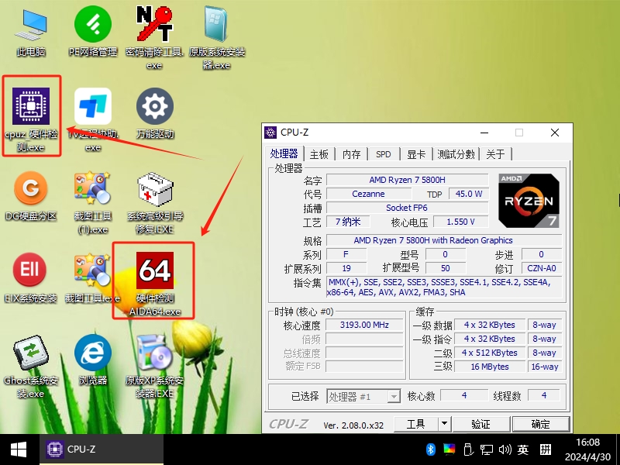Screen dimensions: 620x465
Task: Click the version text Ver. 2.08.0.x32
Action: coord(353,425)
